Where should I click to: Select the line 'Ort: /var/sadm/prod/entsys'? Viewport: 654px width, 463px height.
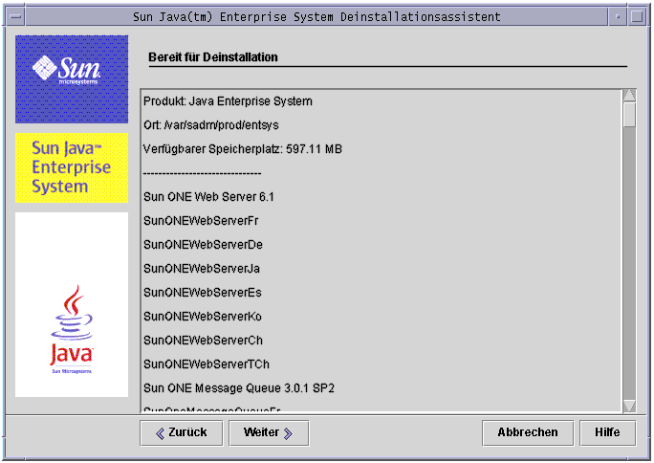(211, 125)
